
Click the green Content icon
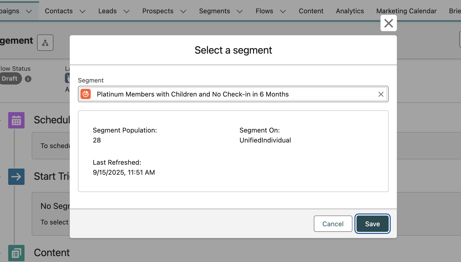16,253
